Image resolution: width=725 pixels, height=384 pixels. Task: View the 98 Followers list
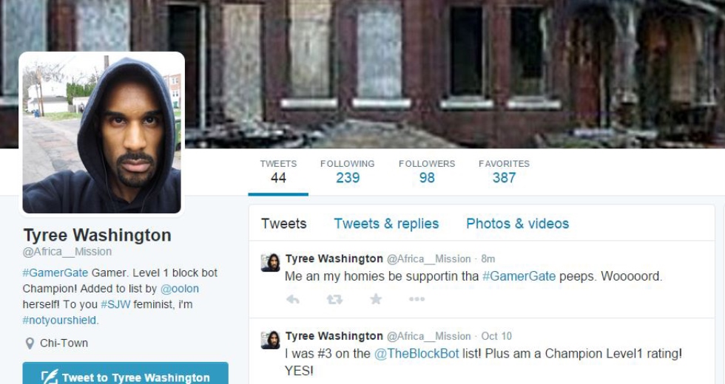pyautogui.click(x=427, y=171)
